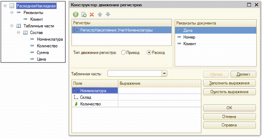
Task: Click the dimension icon of Номенклатура field
Action: (x=76, y=91)
